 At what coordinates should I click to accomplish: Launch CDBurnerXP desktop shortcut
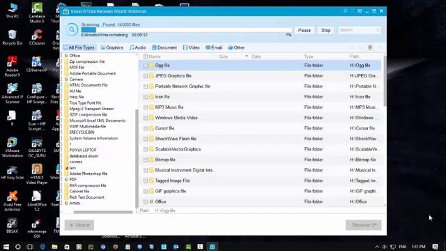(x=37, y=64)
